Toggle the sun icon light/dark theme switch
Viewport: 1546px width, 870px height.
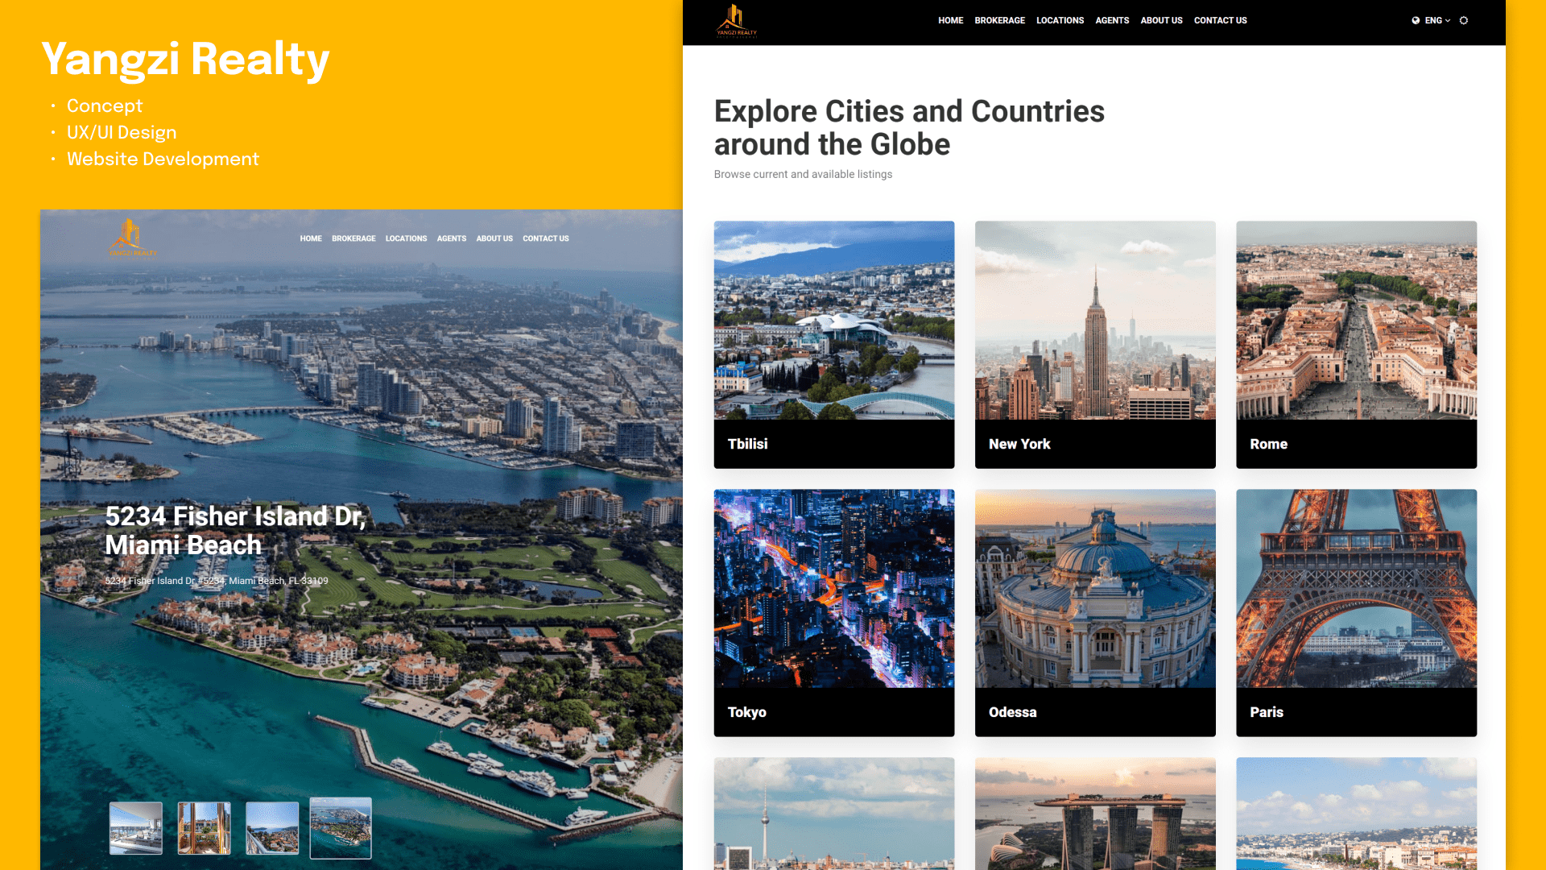[1464, 21]
